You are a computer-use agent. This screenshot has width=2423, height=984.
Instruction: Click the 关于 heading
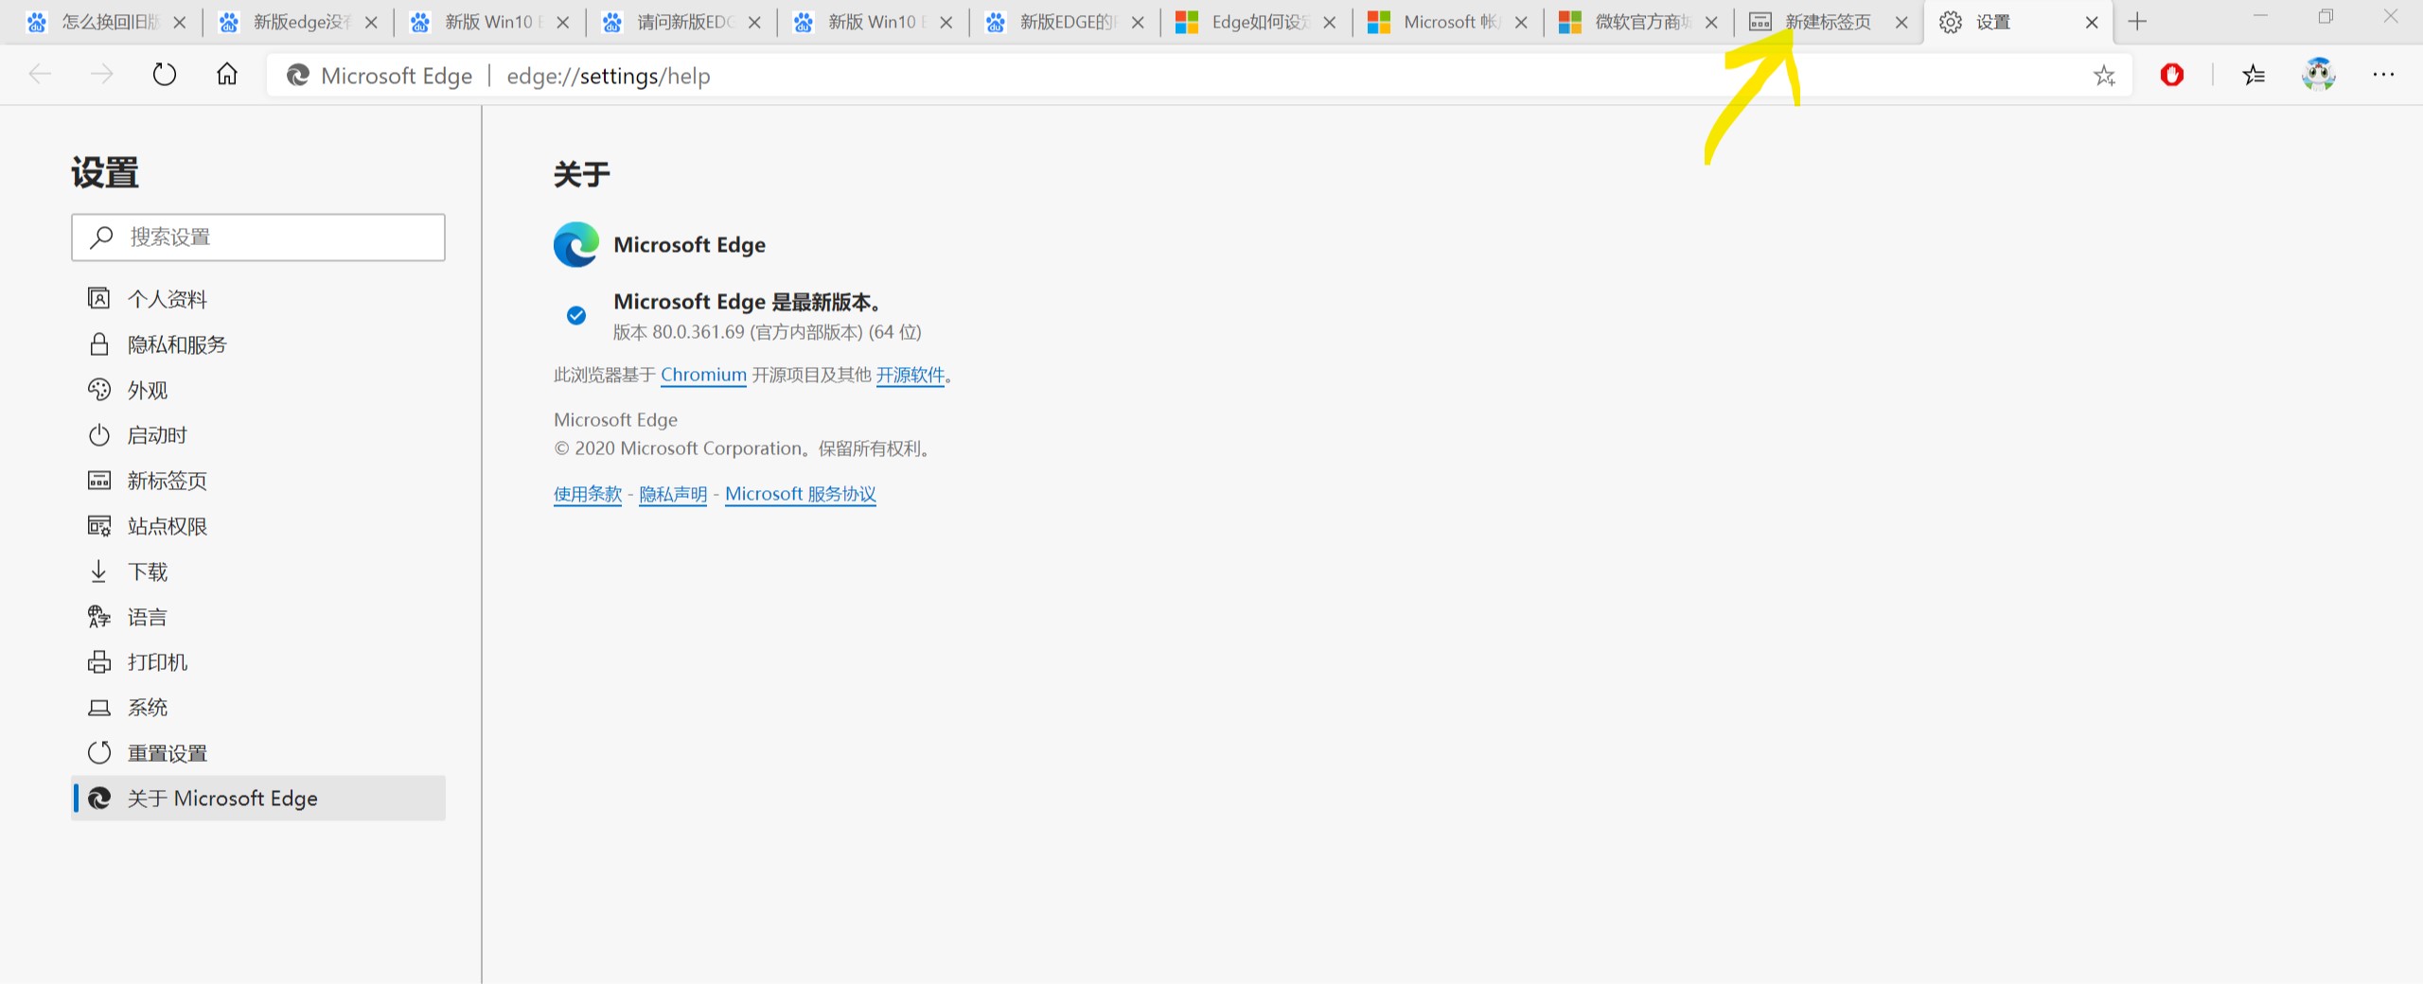(582, 174)
